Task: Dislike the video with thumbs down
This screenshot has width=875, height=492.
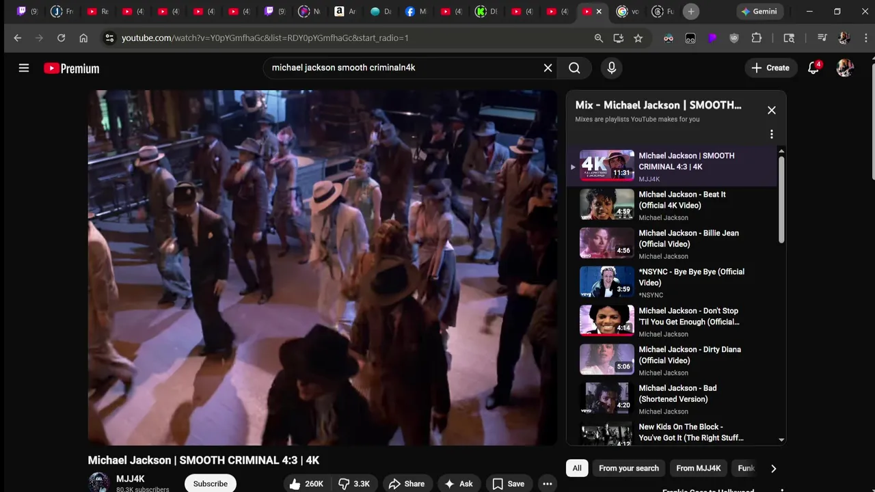Action: [354, 484]
